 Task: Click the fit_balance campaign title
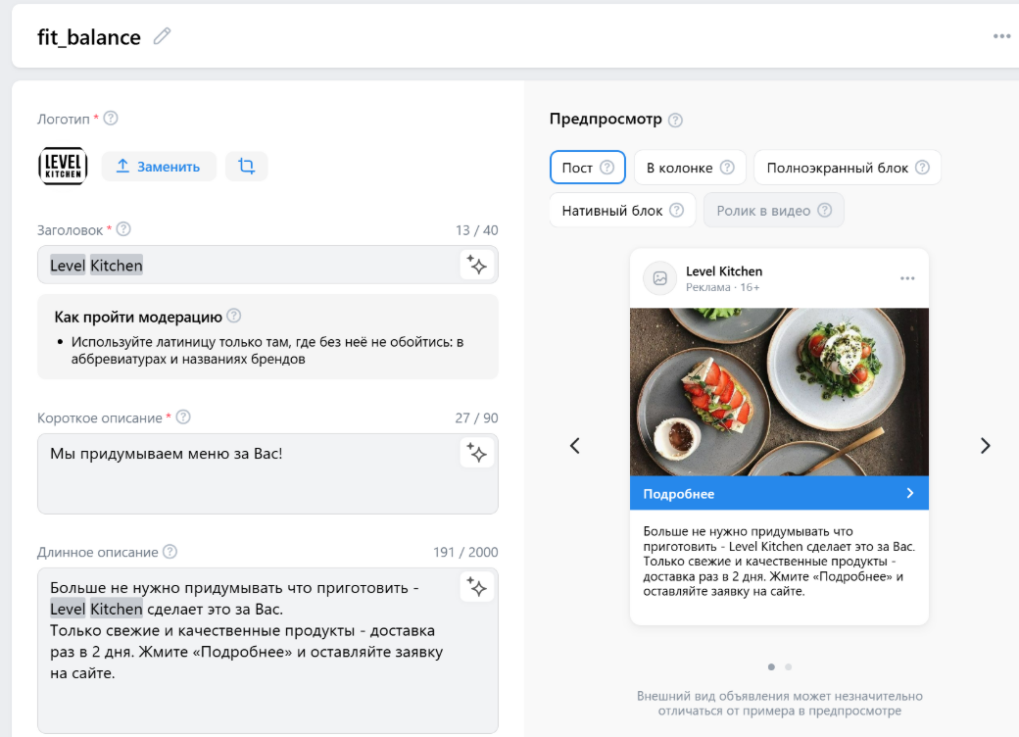click(89, 37)
